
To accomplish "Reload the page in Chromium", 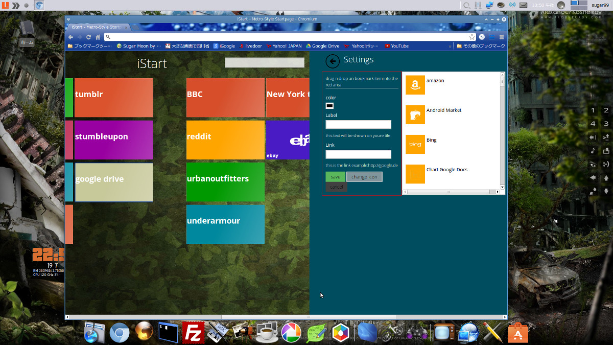I will tap(88, 37).
